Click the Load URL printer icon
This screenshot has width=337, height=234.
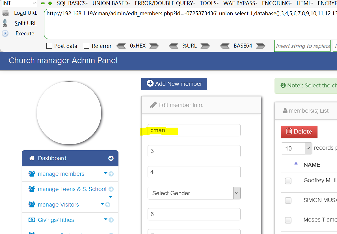pos(5,13)
